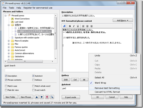Choose Convert to HTML format
This screenshot has width=143, height=108.
click(x=114, y=92)
